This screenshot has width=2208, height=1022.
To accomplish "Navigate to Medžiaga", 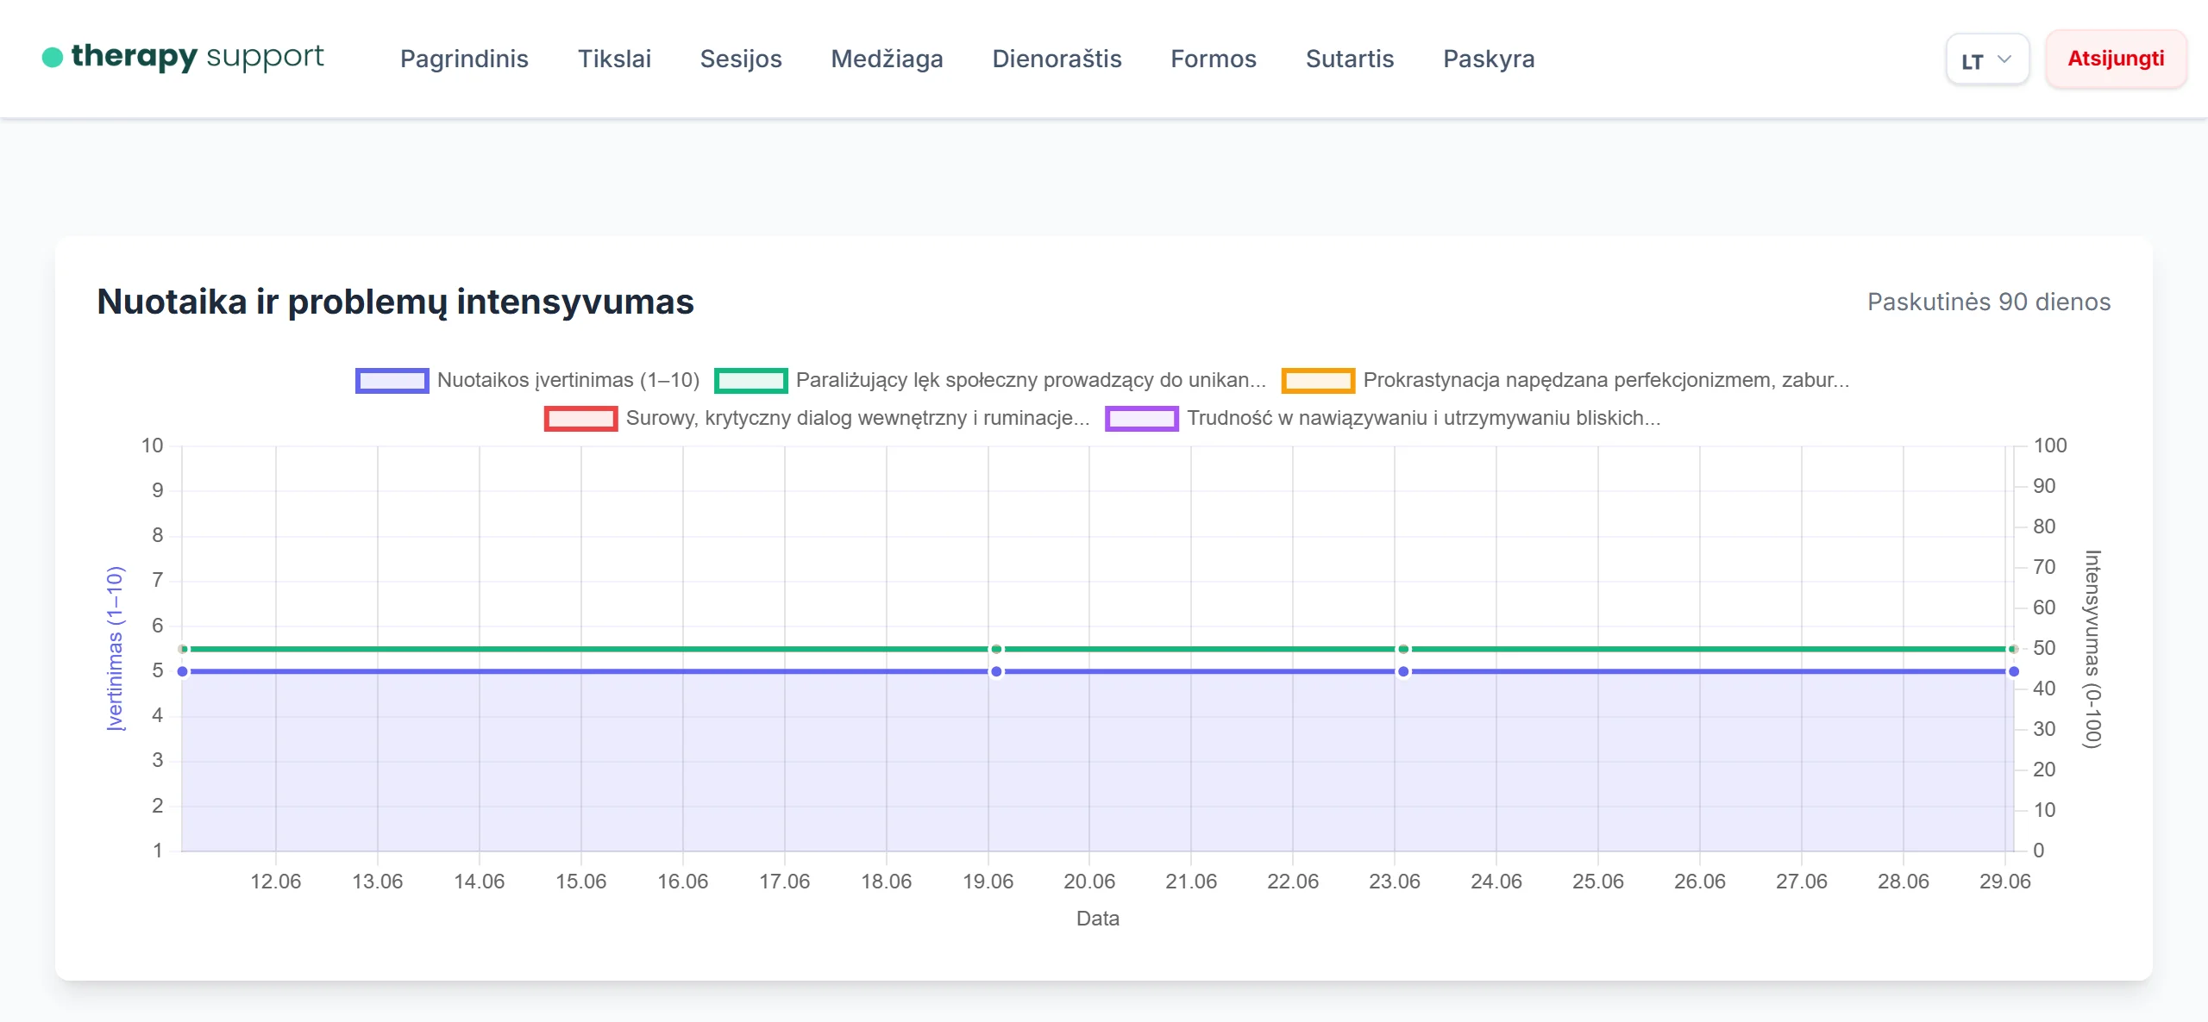I will pyautogui.click(x=887, y=59).
